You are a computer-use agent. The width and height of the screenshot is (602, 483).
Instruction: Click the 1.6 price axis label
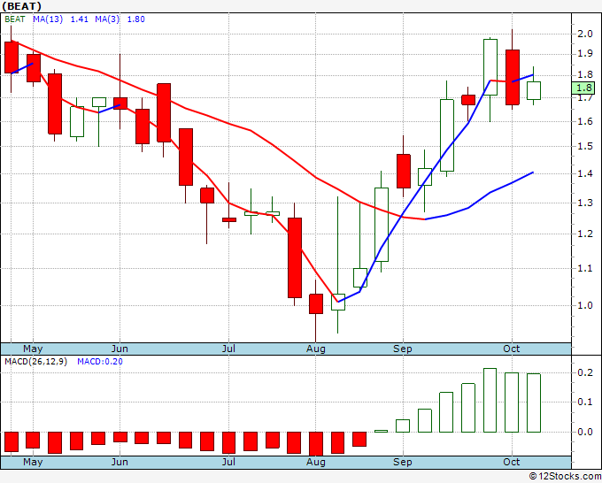pos(585,121)
